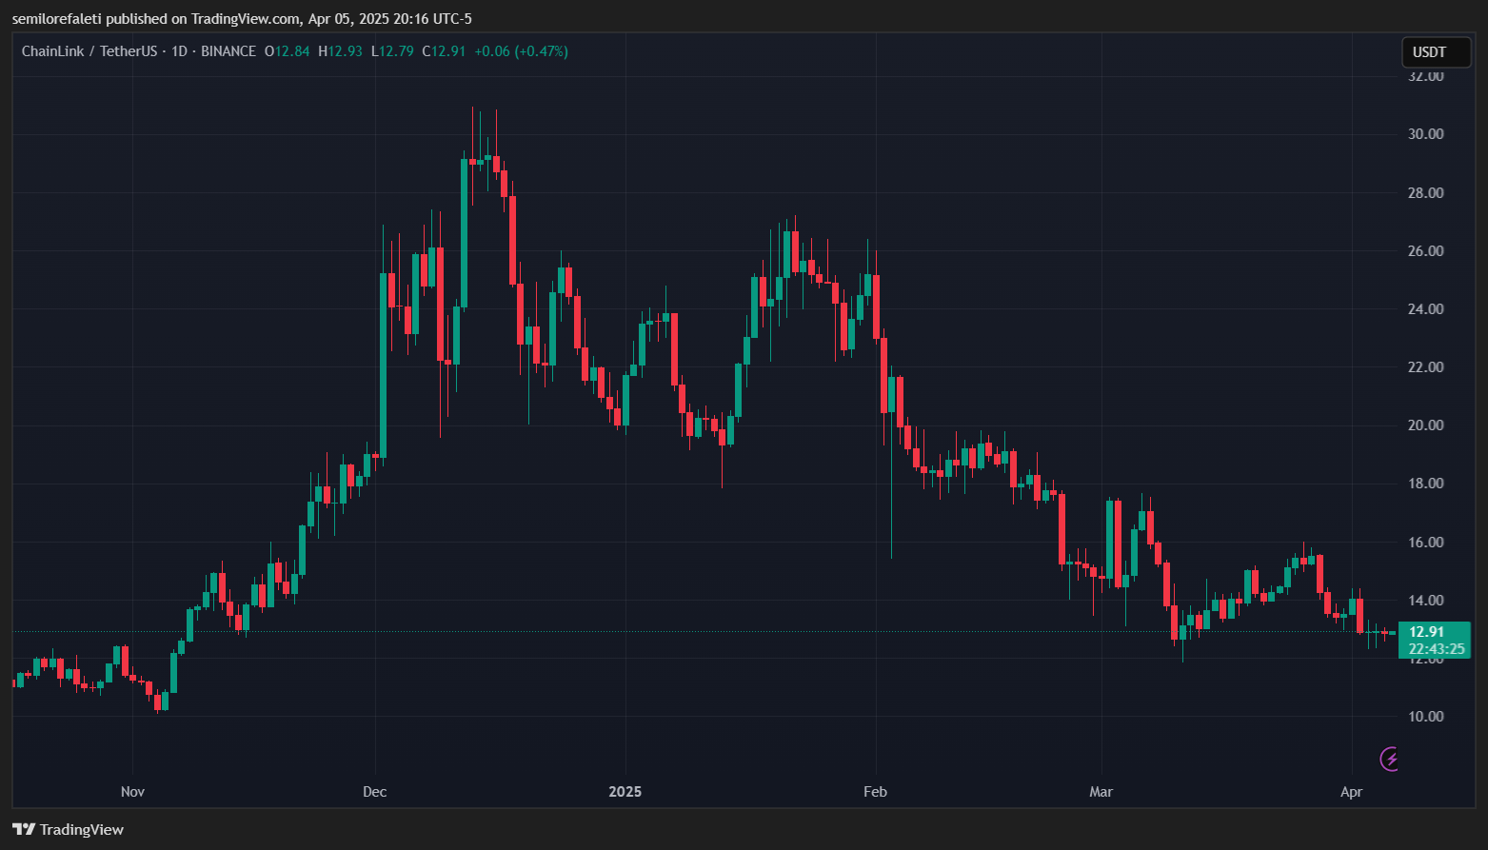Click the 22:43:25 bar countdown timer
1488x850 pixels.
(x=1436, y=649)
